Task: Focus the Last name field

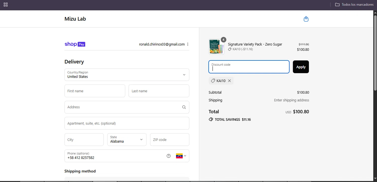Action: 159,91
